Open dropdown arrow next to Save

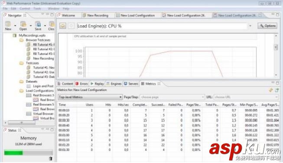[x=45, y=26]
